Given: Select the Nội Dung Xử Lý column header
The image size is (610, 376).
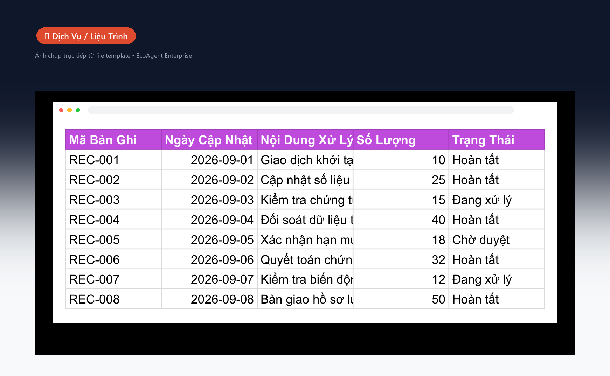Looking at the screenshot, I should [x=305, y=140].
